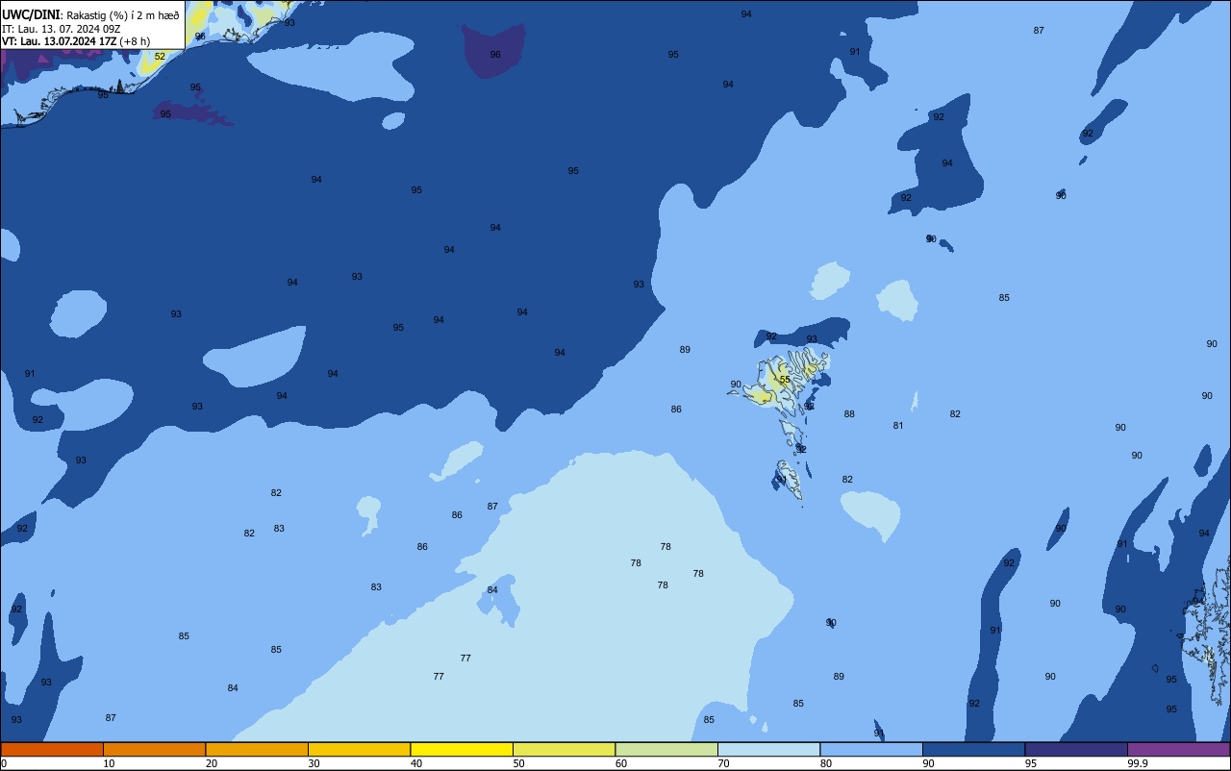The image size is (1231, 771).
Task: Select the 95–99.9 indigo legend swatch
Action: point(1076,749)
